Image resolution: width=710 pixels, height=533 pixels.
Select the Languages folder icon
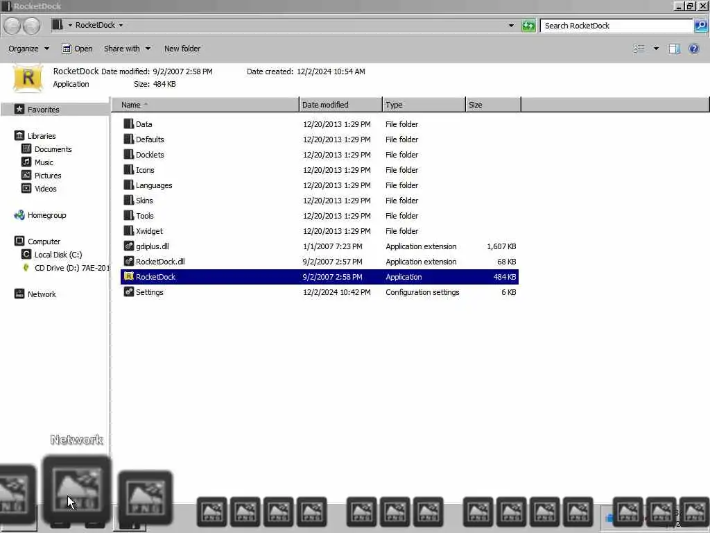point(128,185)
